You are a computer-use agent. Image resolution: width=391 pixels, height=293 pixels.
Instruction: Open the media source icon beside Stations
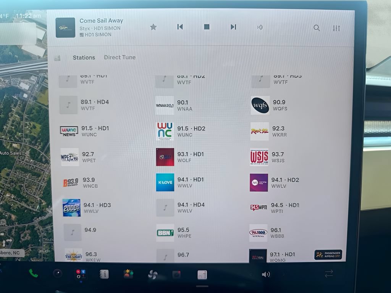[57, 58]
